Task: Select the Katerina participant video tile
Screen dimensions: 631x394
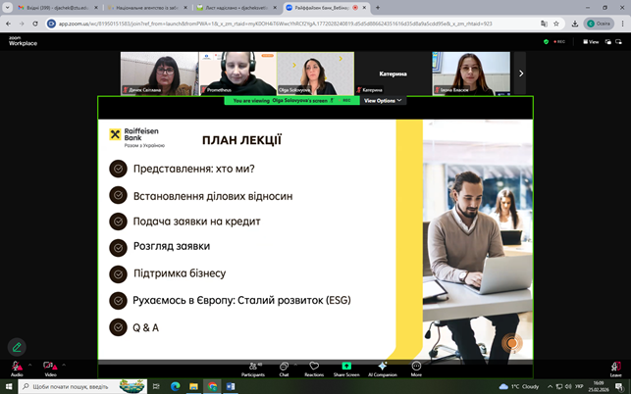Action: pyautogui.click(x=393, y=74)
